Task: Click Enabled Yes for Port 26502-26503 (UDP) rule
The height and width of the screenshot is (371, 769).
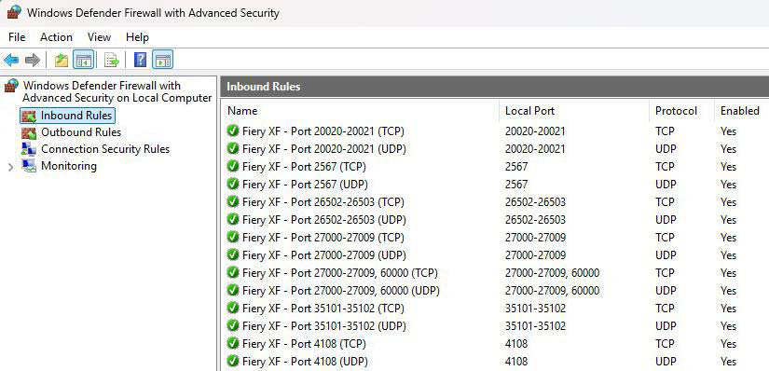Action: [x=728, y=220]
